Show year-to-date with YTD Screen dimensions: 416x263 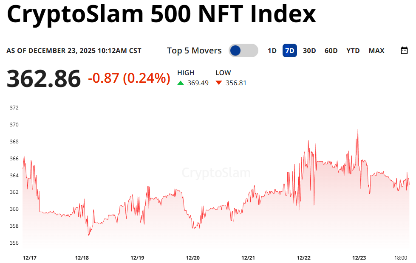(x=353, y=50)
